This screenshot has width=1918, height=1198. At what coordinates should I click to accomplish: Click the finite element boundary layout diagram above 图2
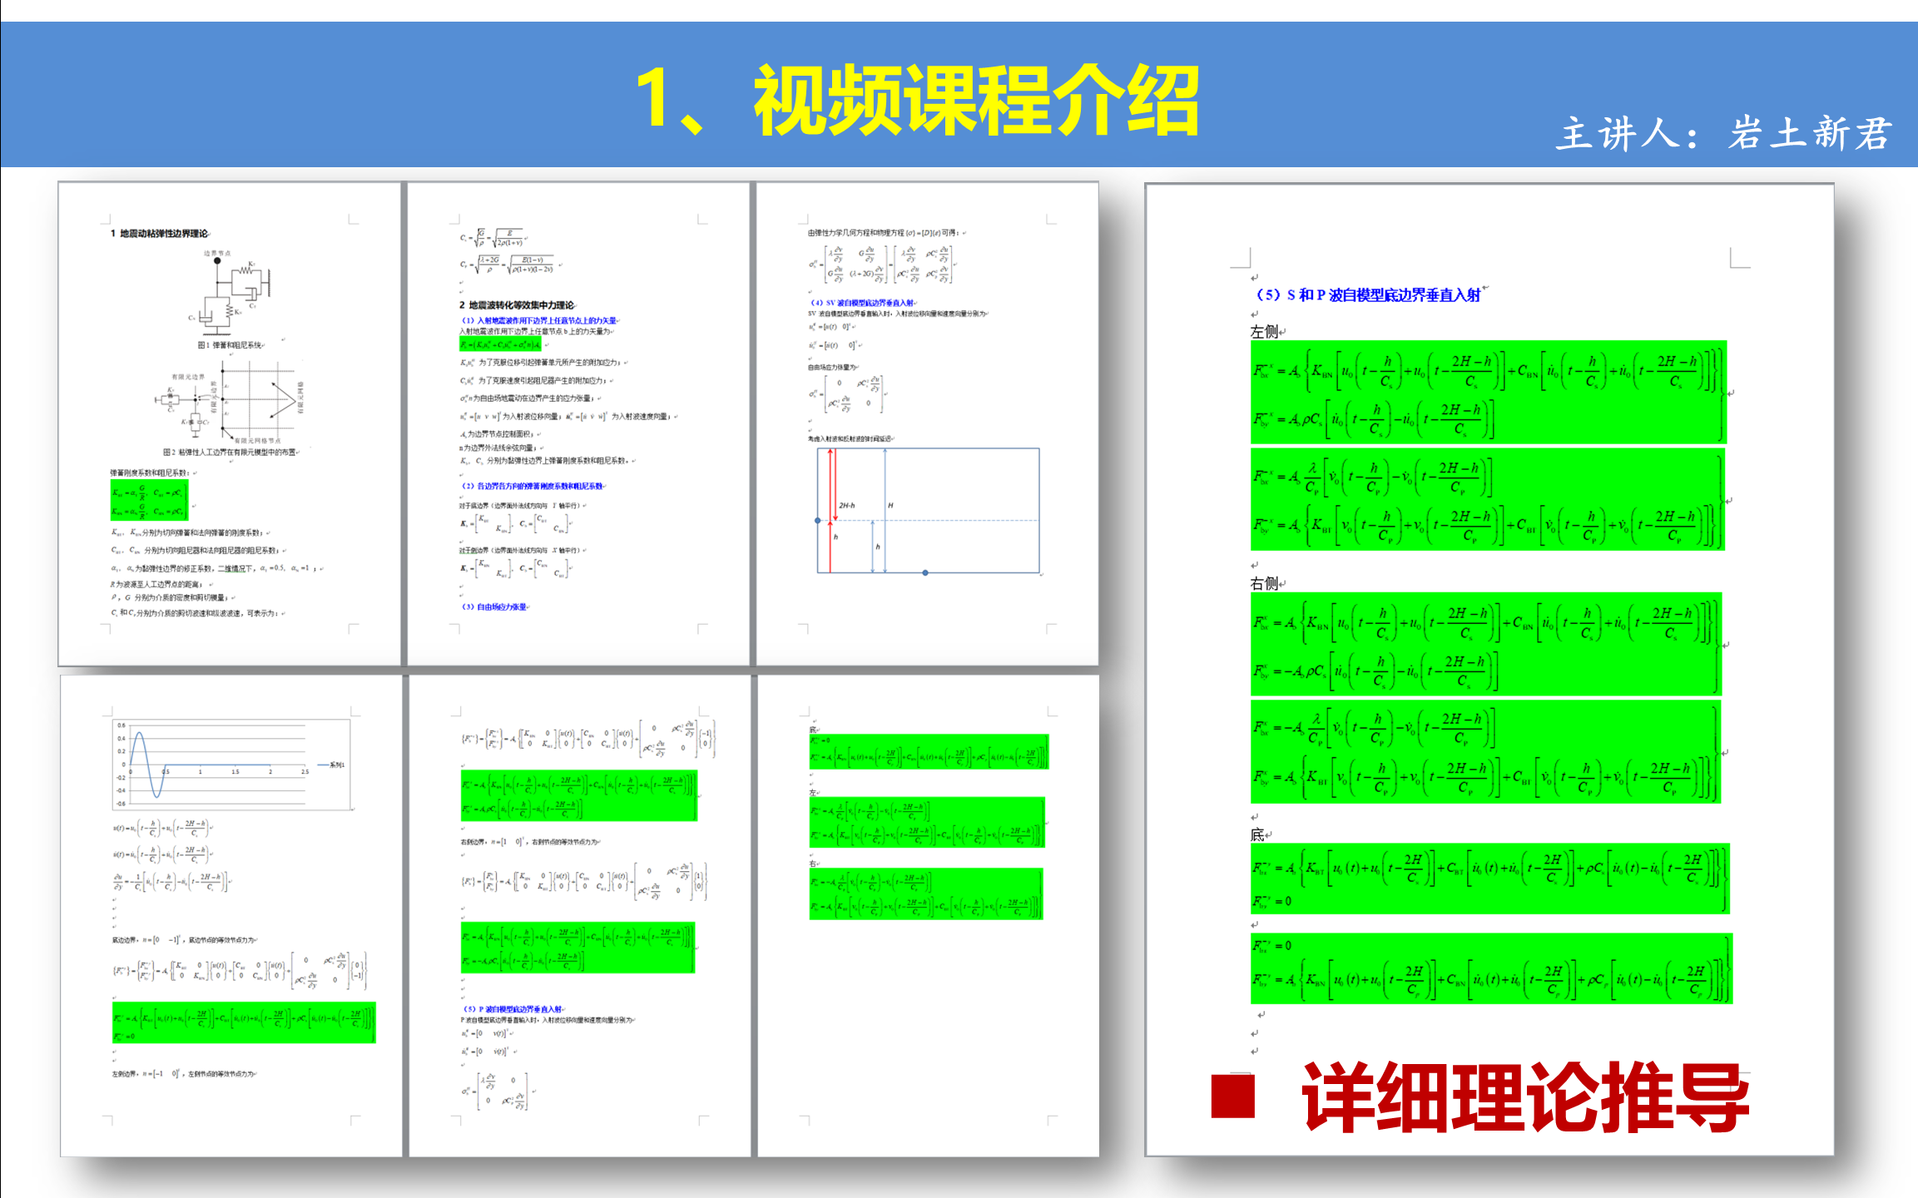coord(230,403)
